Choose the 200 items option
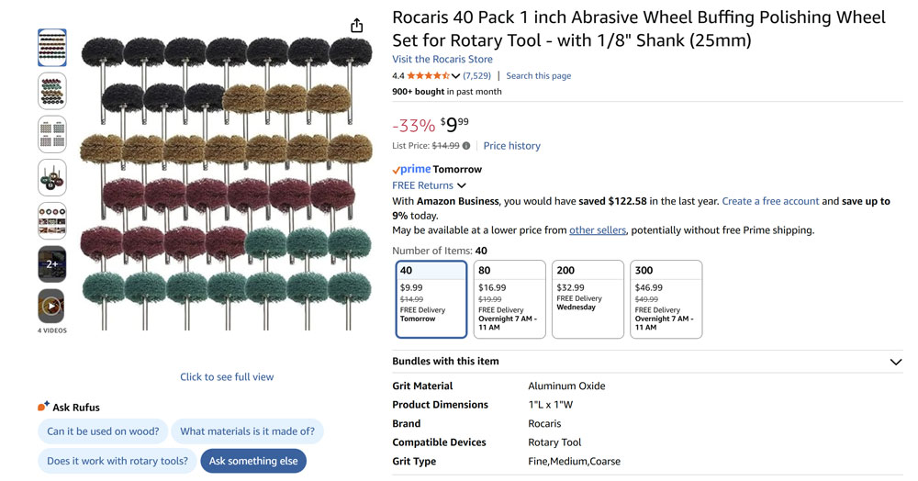 pos(588,299)
